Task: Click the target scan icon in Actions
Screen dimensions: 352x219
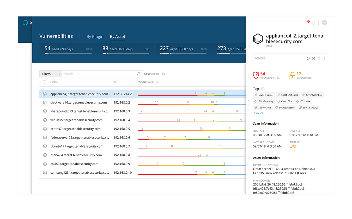Action: 314,59
